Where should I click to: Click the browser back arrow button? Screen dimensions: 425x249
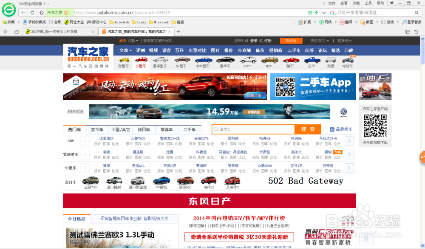23,12
